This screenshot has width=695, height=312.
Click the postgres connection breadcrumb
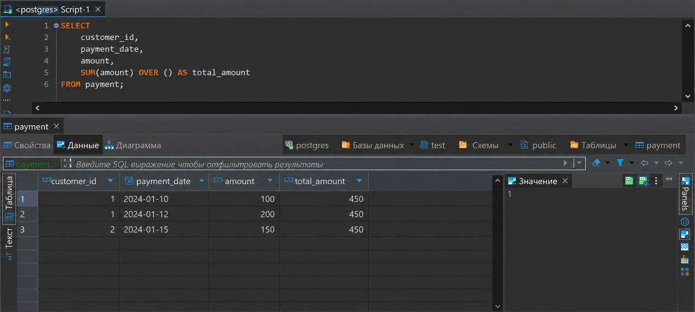[x=307, y=145]
